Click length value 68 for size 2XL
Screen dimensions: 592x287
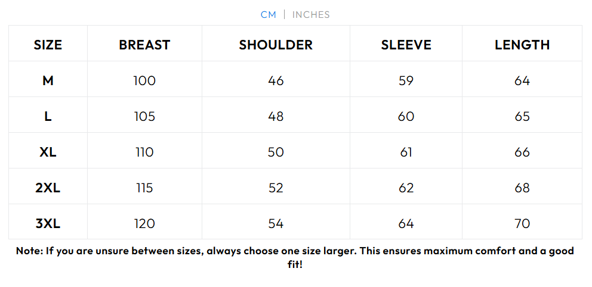pos(522,188)
